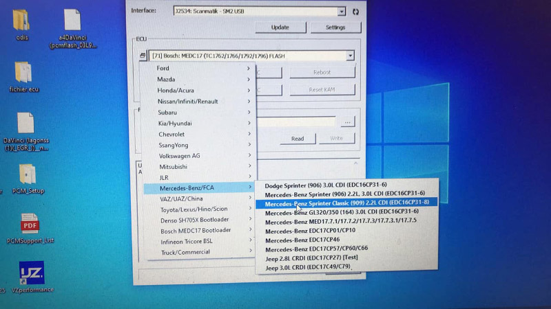Select Mercedes-Benz GL320/350 (164) 3.0L CDI
The height and width of the screenshot is (309, 551).
[346, 212]
